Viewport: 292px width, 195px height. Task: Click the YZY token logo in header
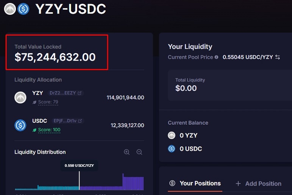point(10,9)
